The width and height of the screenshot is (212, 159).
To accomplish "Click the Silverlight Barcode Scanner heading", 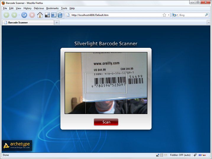I will tap(106, 44).
